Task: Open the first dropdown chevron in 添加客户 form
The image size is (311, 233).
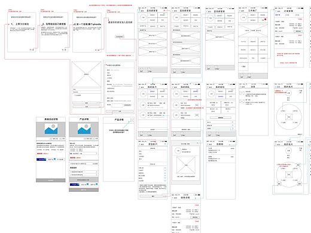Action: (x=165, y=168)
